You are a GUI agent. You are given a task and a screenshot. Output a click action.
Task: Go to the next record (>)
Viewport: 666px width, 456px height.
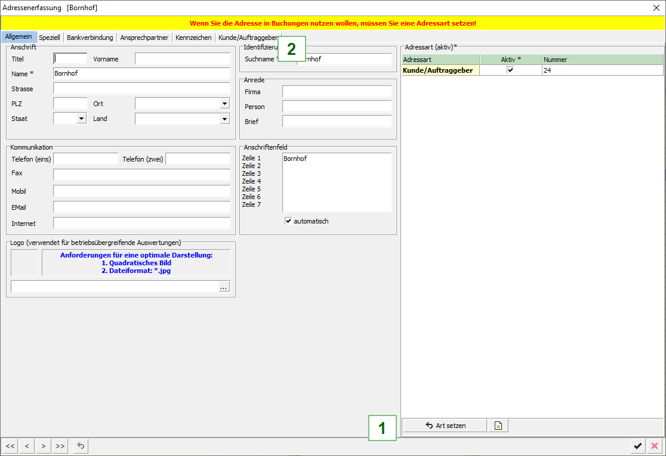click(x=43, y=446)
